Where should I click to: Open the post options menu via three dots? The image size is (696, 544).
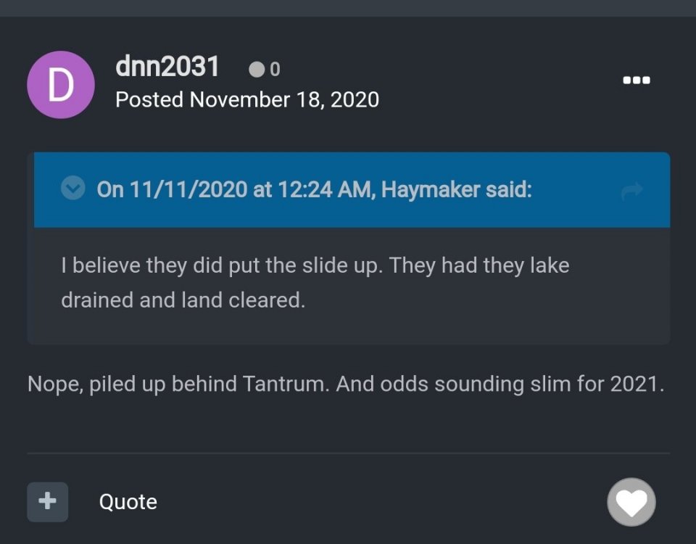[636, 80]
